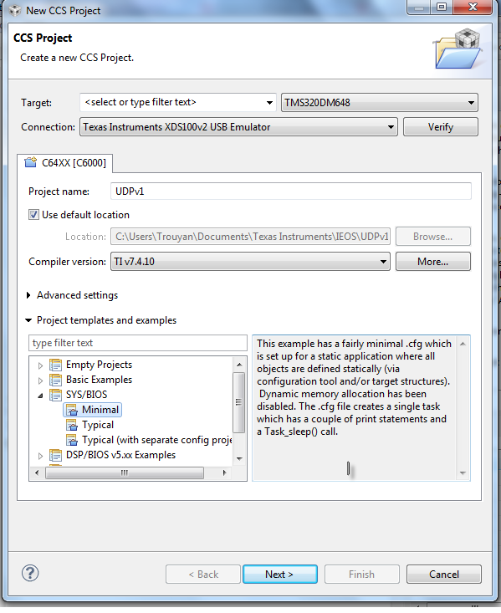The width and height of the screenshot is (501, 613).
Task: Click the disabled < Back button
Action: point(203,575)
